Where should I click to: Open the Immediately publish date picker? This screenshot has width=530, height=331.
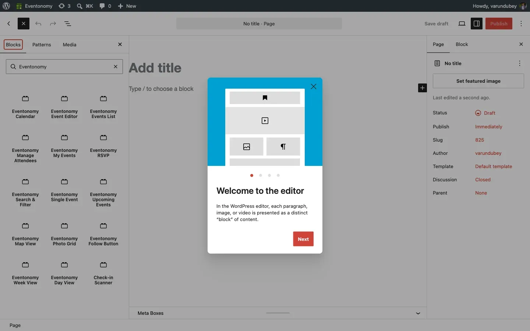point(489,127)
